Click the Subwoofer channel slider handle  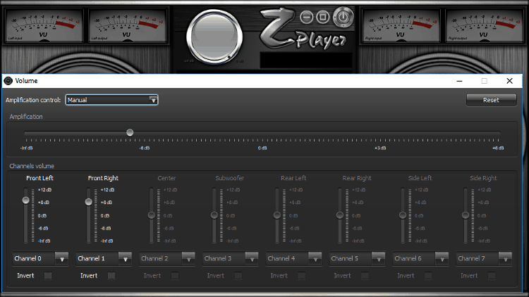click(214, 215)
